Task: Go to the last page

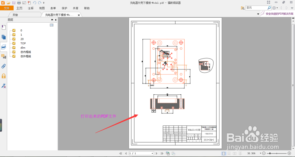Action: tap(162, 153)
